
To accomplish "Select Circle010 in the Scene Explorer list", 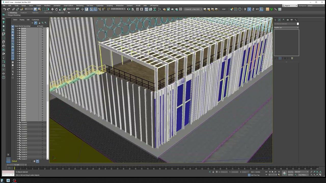I will [24, 143].
